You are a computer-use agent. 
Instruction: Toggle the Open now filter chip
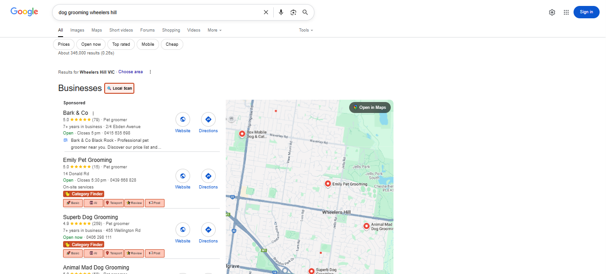click(91, 44)
